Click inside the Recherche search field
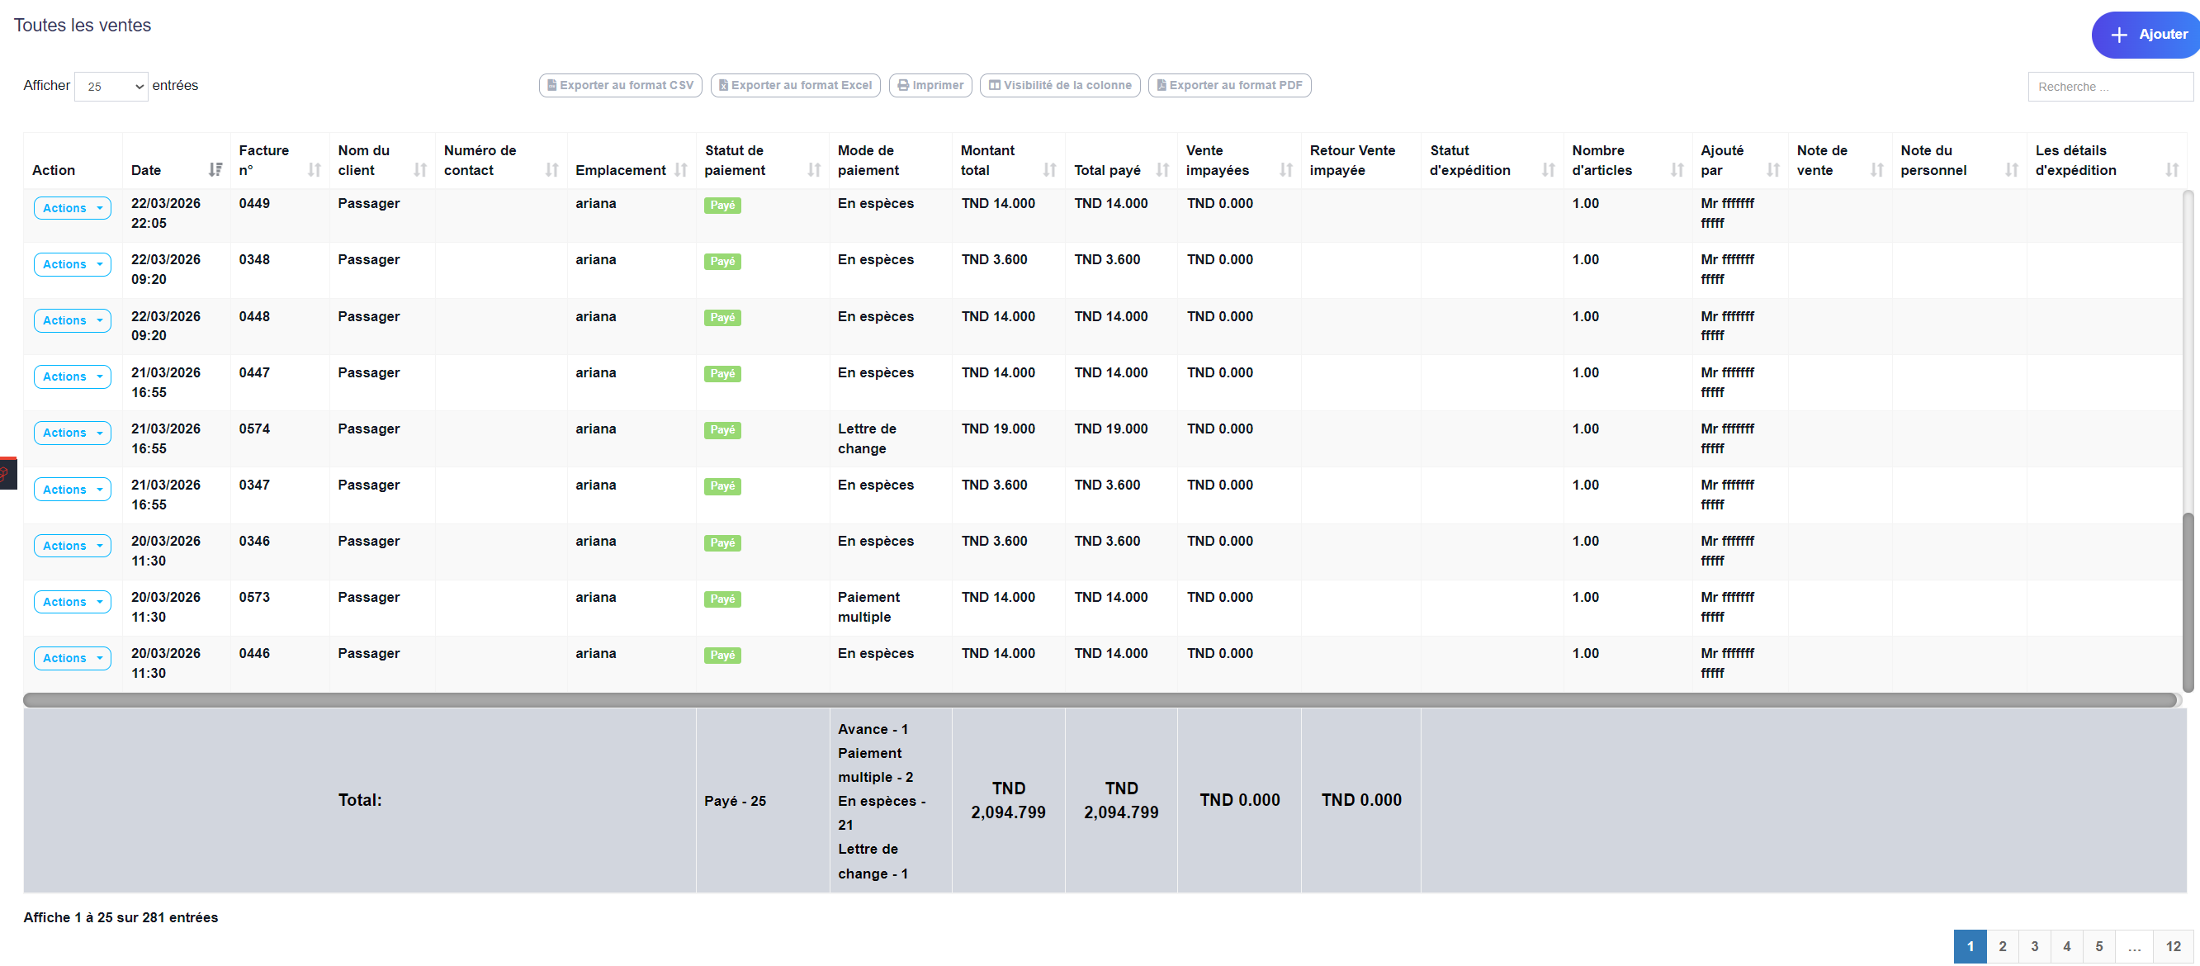Viewport: 2200px width, 966px height. click(x=2110, y=86)
